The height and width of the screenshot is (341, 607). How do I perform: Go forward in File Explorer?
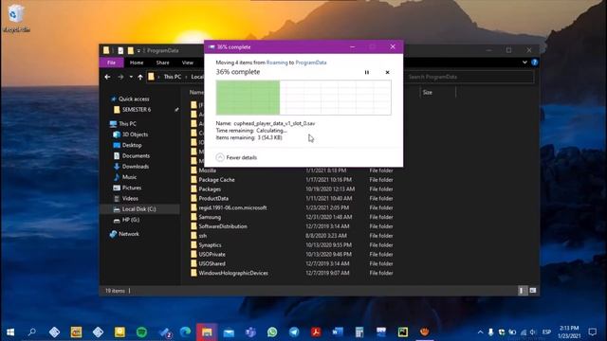click(120, 77)
